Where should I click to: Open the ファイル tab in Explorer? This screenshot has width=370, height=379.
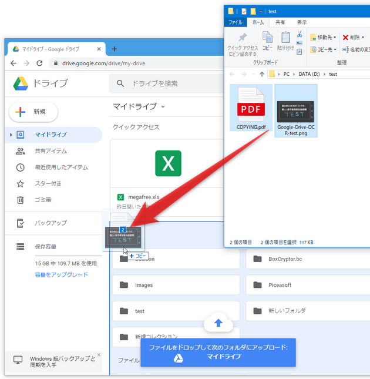pos(236,22)
